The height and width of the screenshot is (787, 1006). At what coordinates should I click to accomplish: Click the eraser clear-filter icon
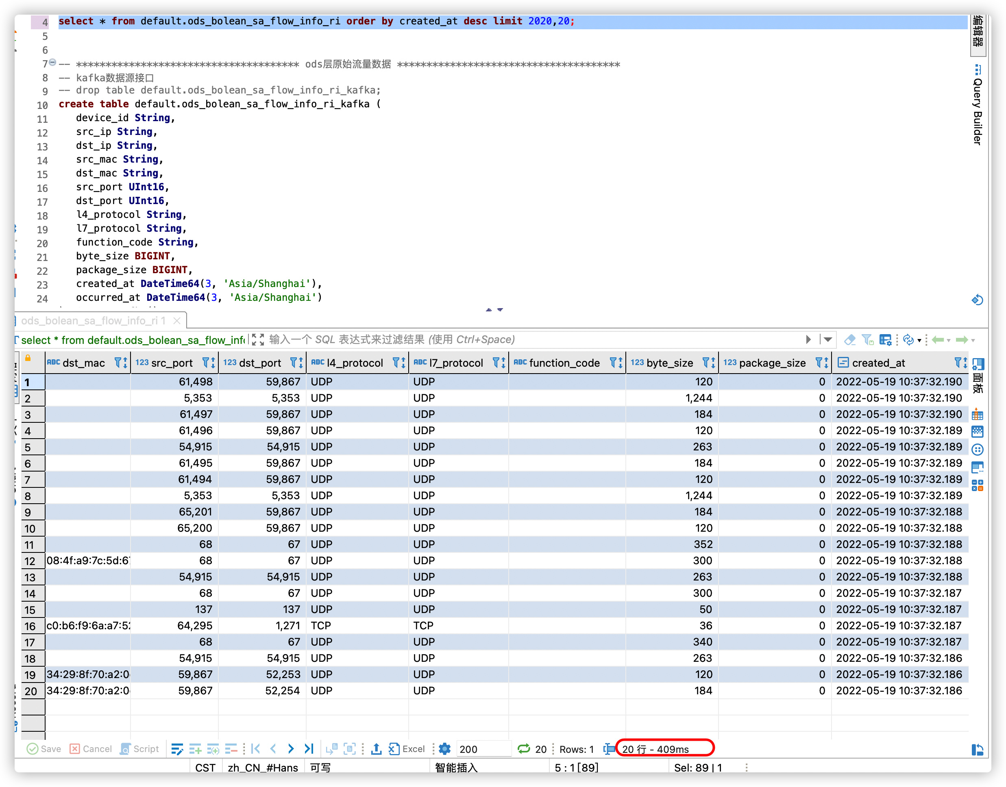(x=849, y=340)
